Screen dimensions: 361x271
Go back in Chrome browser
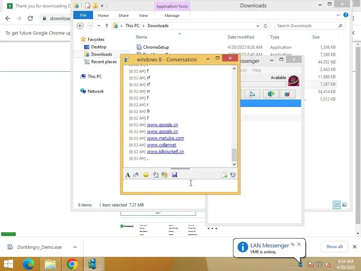pos(8,18)
